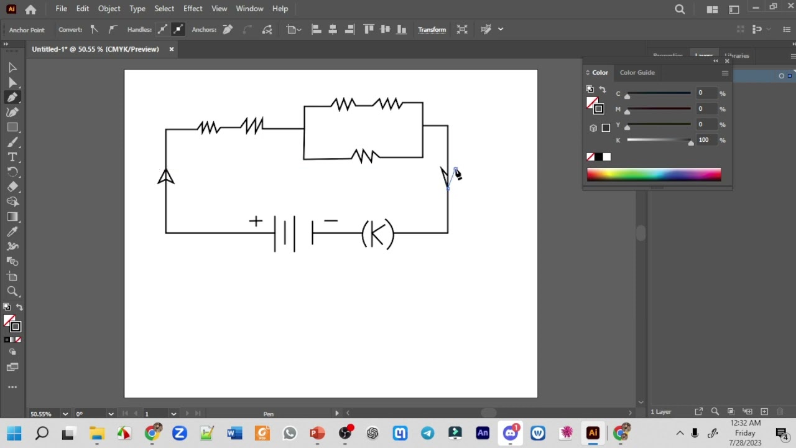Click the K black slider track
This screenshot has height=448, width=796.
pyautogui.click(x=659, y=141)
